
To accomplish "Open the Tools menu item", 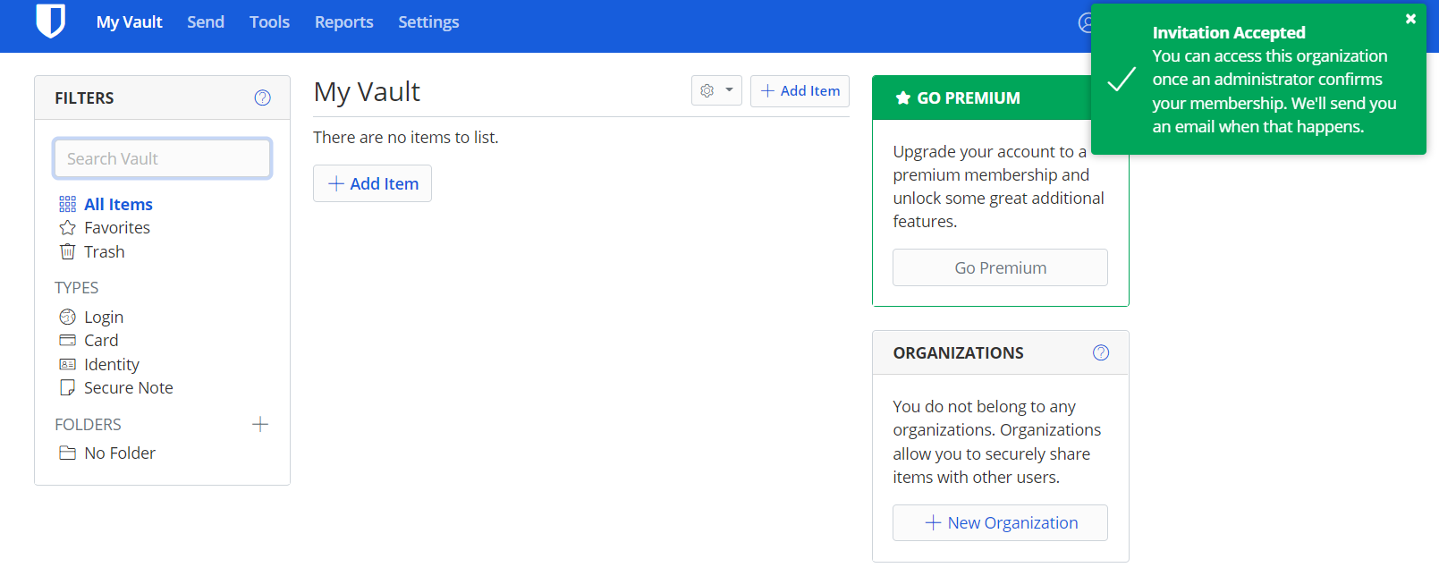I will coord(269,22).
